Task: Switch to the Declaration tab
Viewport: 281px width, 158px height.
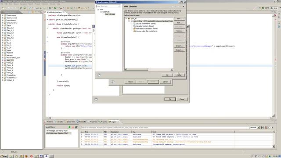Action: click(70, 122)
